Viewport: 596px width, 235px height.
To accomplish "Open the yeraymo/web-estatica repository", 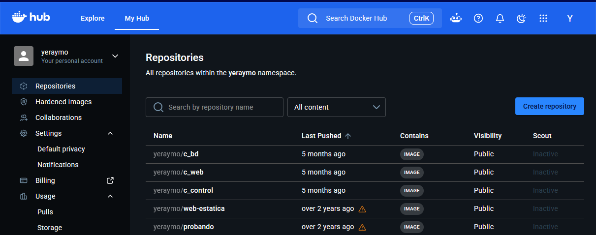I will tap(189, 208).
